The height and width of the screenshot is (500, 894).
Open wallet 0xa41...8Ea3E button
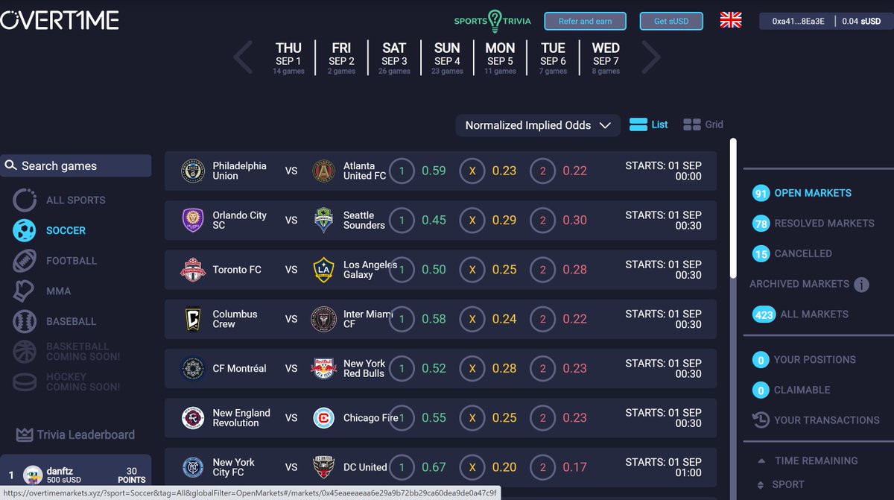click(x=798, y=21)
